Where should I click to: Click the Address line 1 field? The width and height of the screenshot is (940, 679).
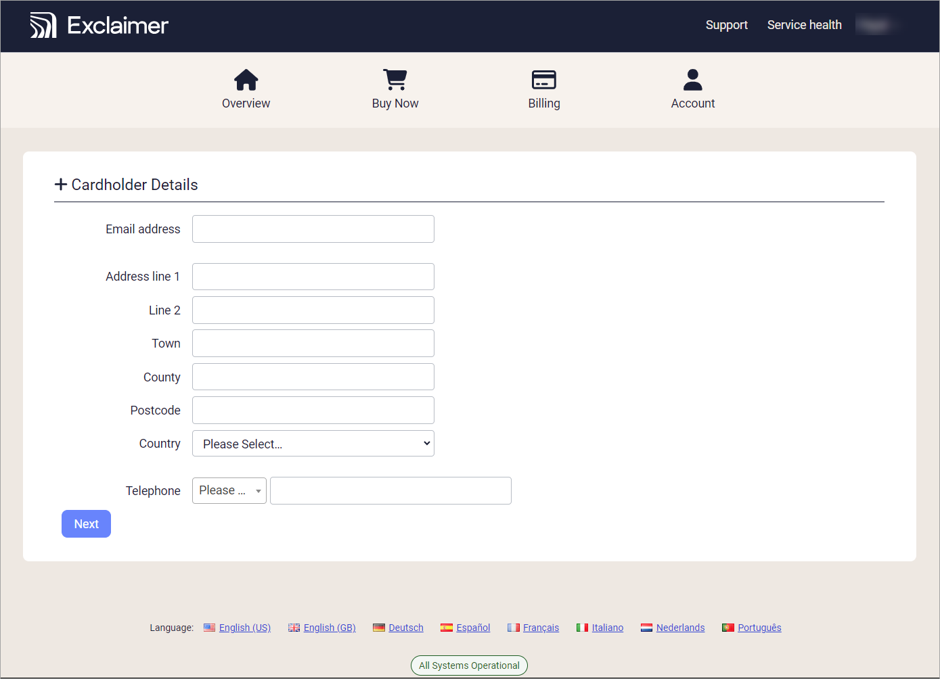[313, 277]
